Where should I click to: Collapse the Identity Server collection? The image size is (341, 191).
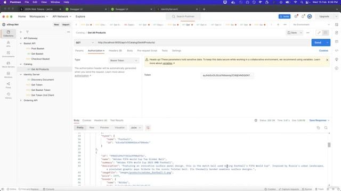(x=21, y=75)
